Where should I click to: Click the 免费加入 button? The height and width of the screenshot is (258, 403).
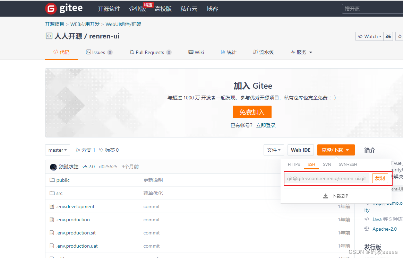pyautogui.click(x=252, y=112)
